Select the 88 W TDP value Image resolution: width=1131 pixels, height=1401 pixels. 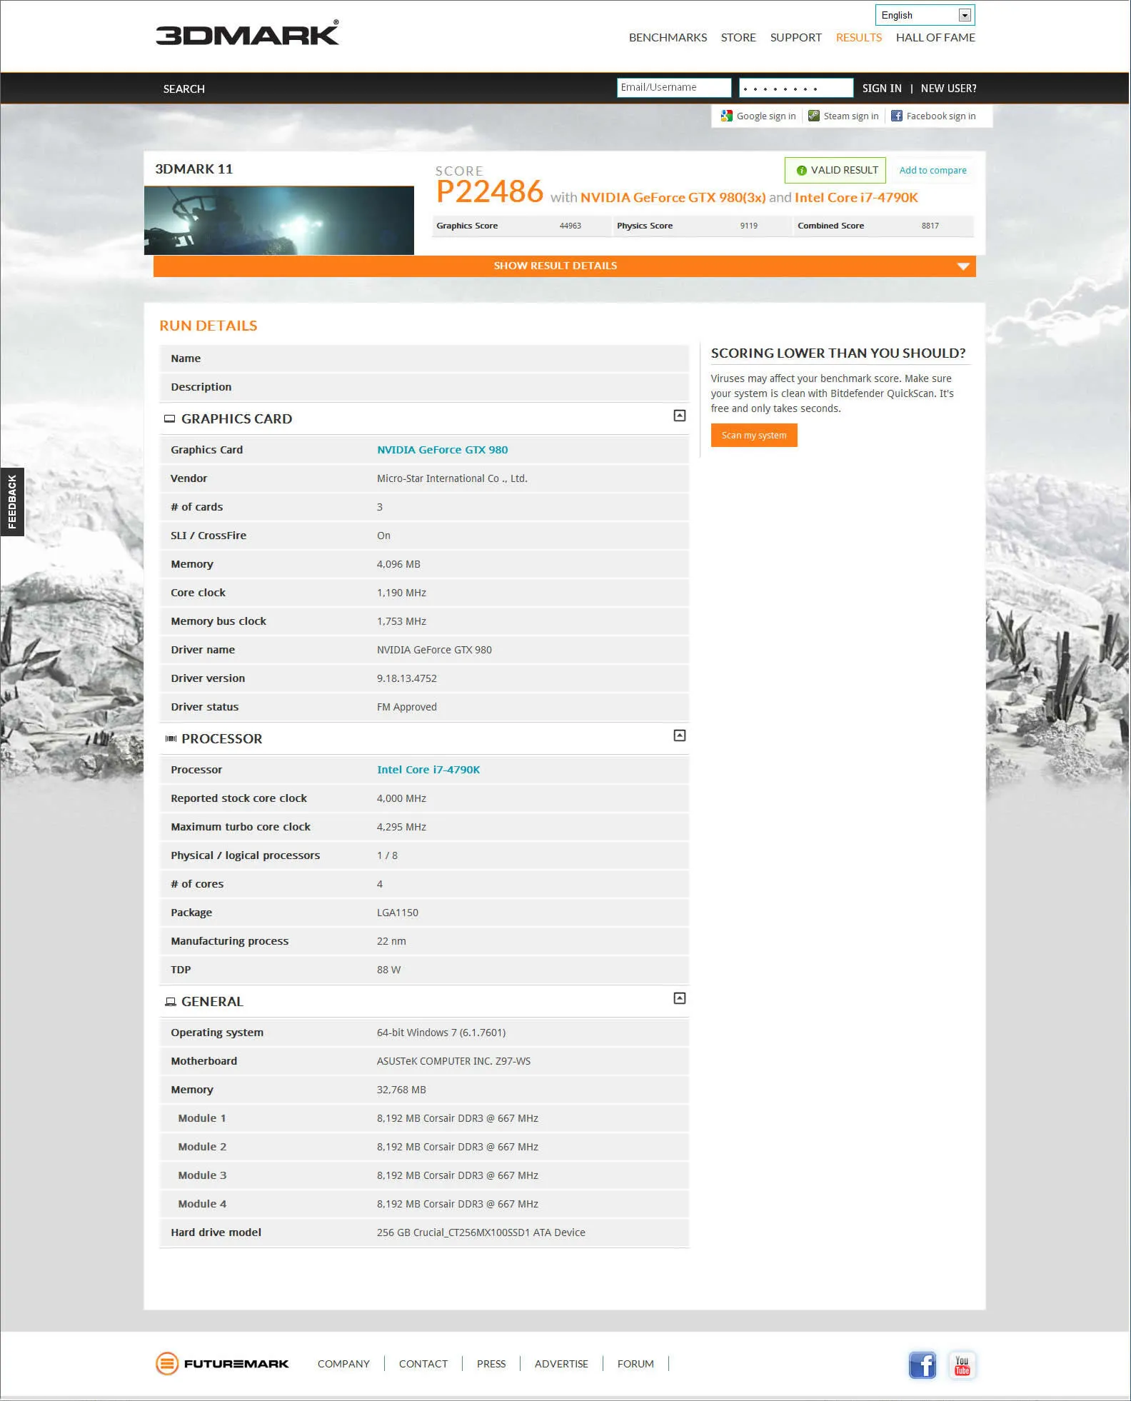pyautogui.click(x=389, y=970)
